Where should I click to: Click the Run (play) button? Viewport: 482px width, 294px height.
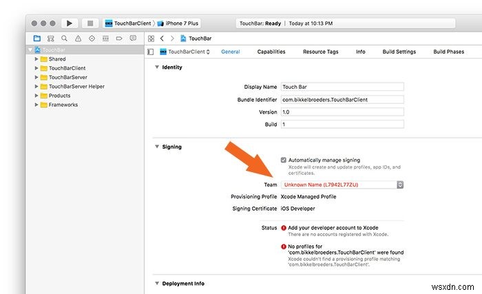point(70,23)
